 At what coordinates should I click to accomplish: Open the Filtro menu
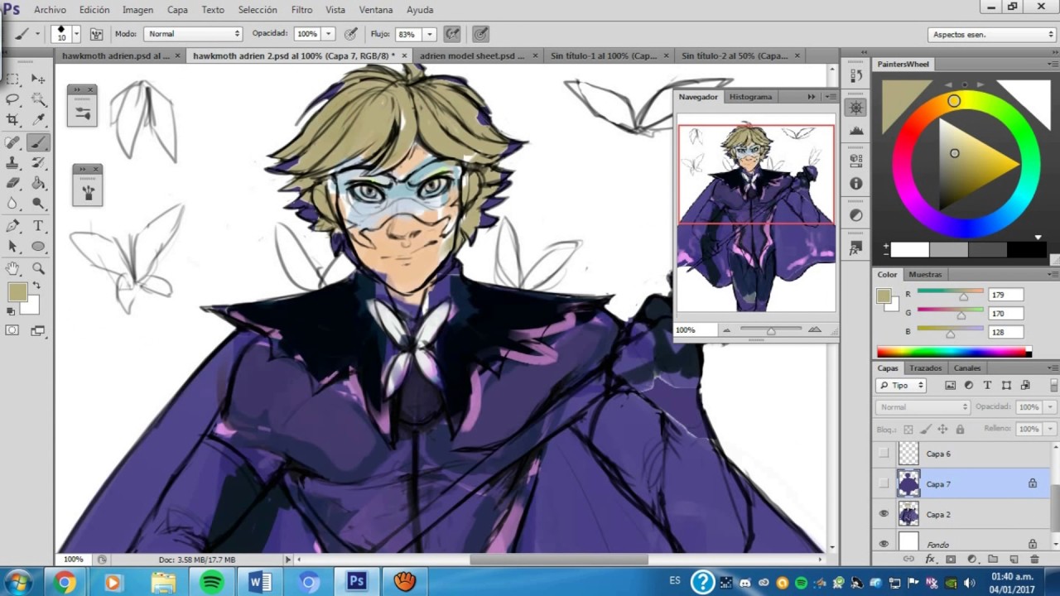(301, 10)
